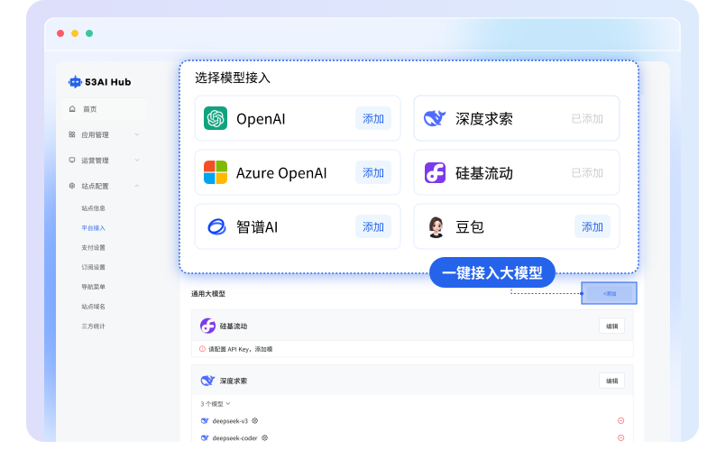Click the 深度求索 whale logo in the 通用大模型 list
Screen dimensions: 726x469
(x=207, y=381)
